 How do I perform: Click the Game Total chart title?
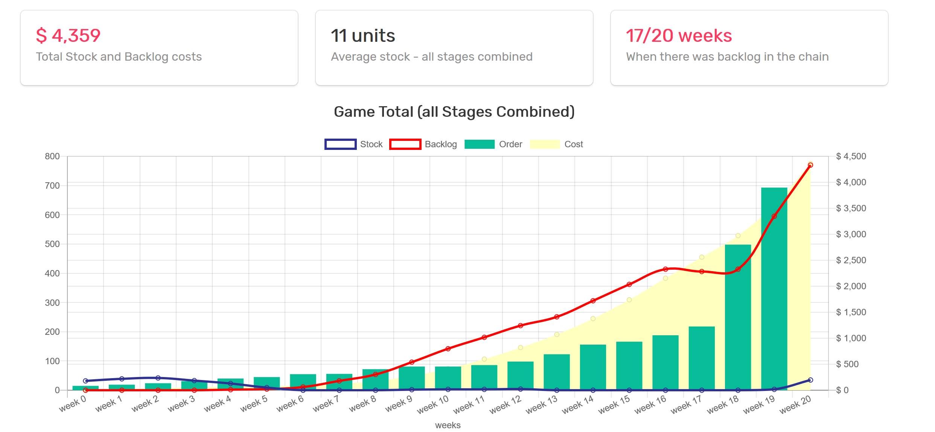(x=454, y=112)
